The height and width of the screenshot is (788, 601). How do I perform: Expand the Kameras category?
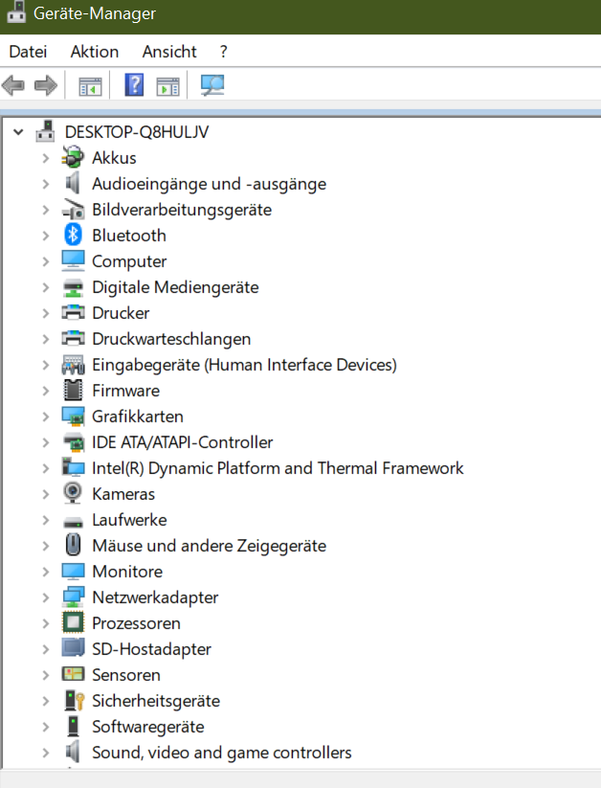[45, 494]
